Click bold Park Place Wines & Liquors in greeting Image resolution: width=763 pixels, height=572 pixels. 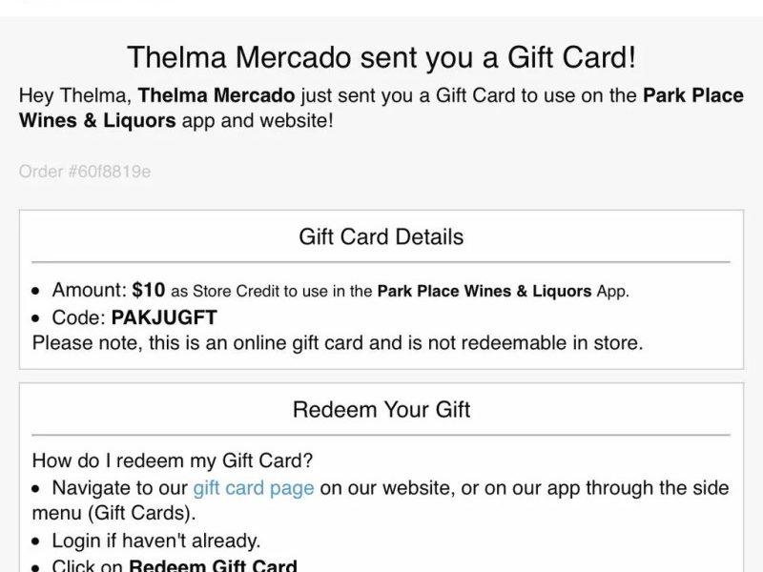381,108
